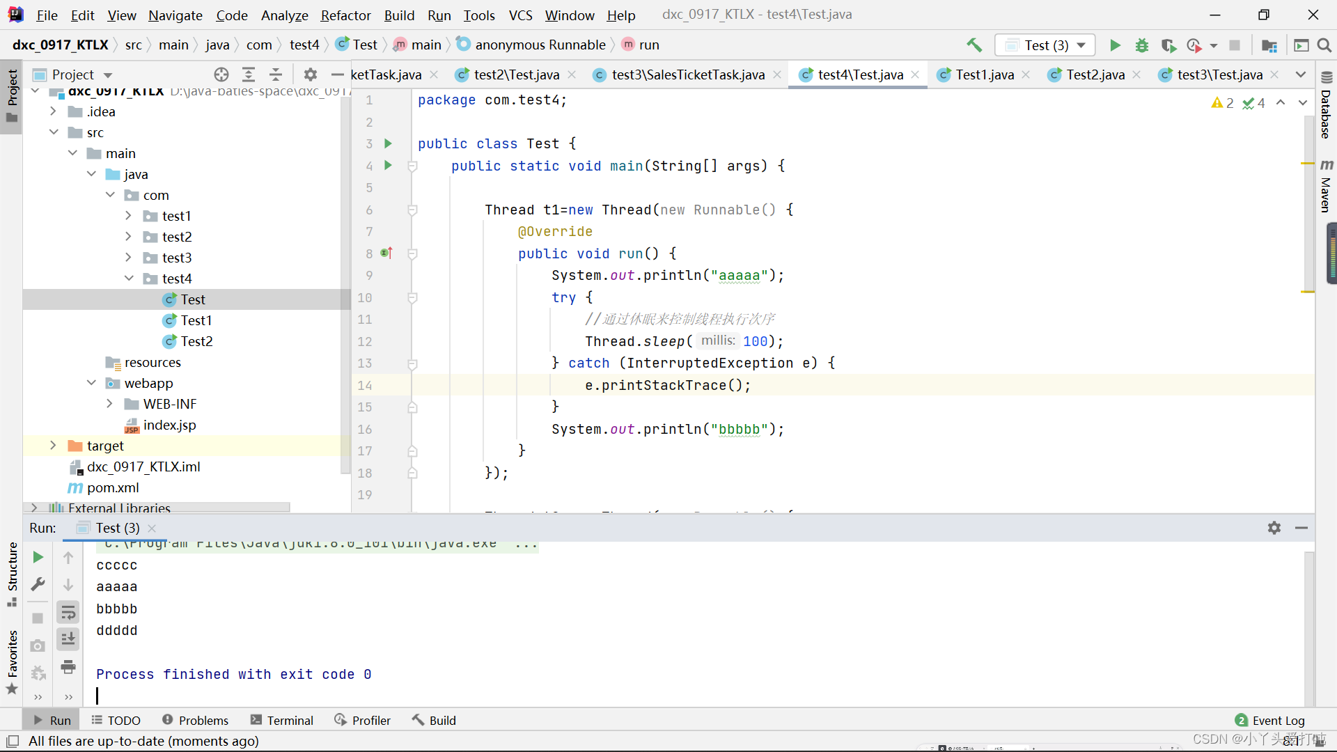Switch to the Test1.java editor tab
Image resolution: width=1337 pixels, height=752 pixels.
tap(984, 75)
